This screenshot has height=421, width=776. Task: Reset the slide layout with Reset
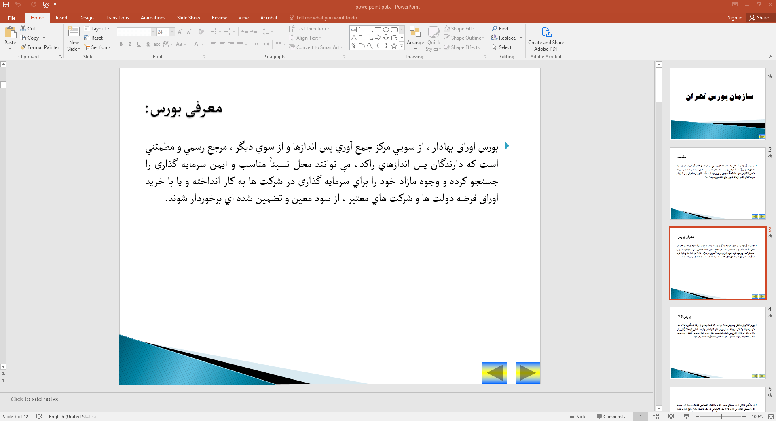click(x=93, y=38)
